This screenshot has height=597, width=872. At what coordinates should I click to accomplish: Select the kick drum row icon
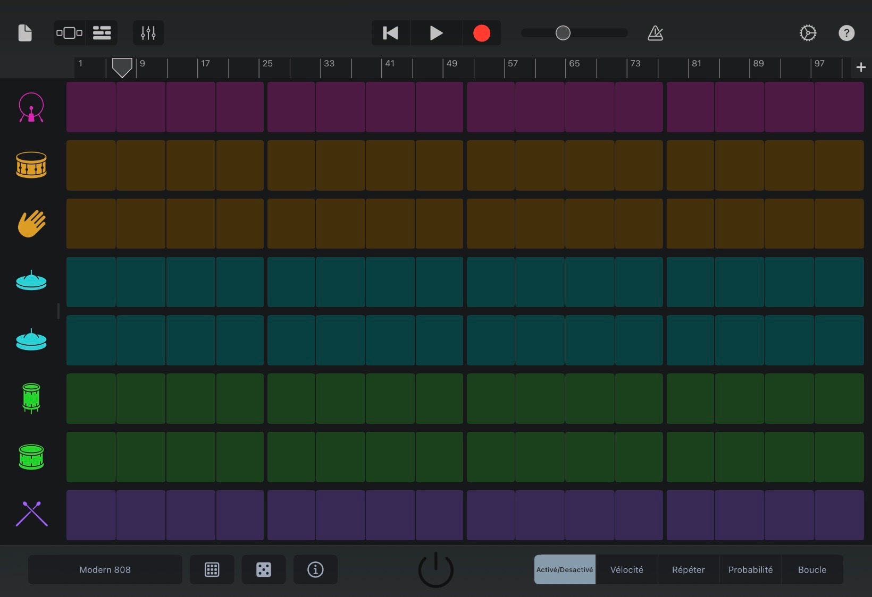31,107
